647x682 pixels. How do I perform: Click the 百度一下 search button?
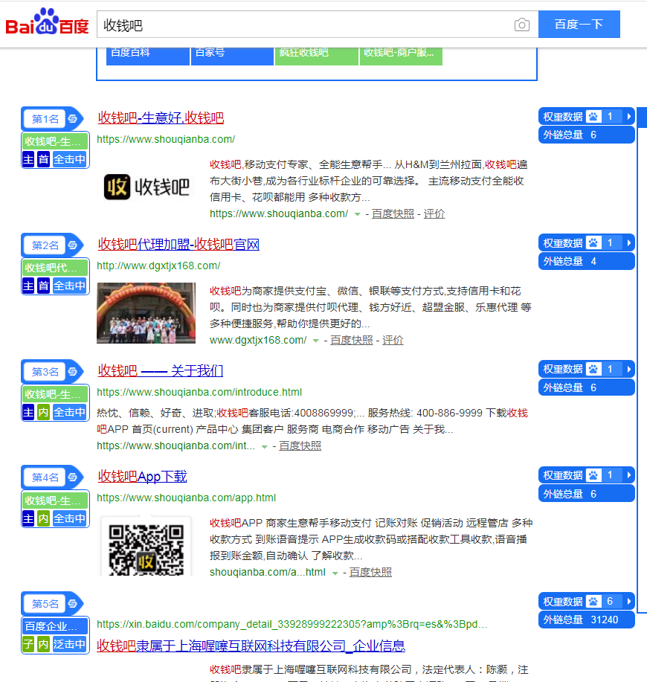tap(579, 25)
